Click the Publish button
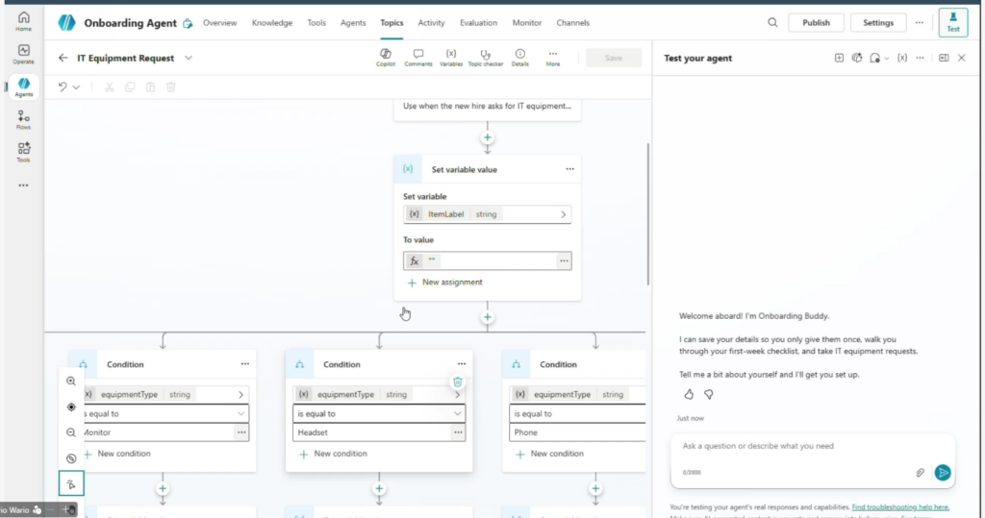The image size is (985, 518). 816,23
